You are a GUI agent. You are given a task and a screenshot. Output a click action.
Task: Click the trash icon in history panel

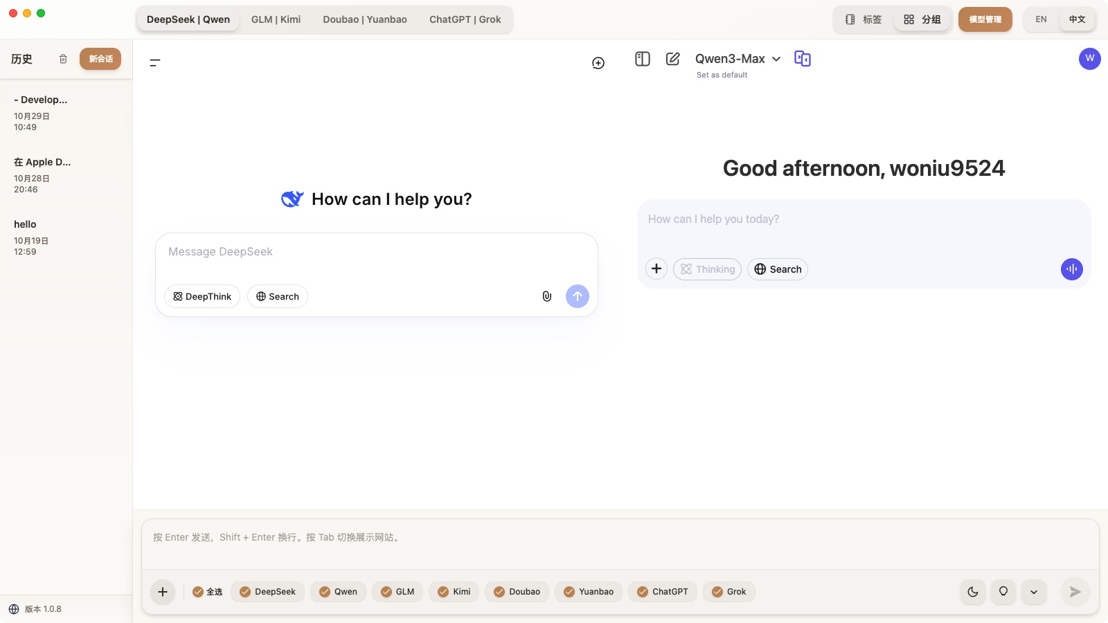[63, 59]
